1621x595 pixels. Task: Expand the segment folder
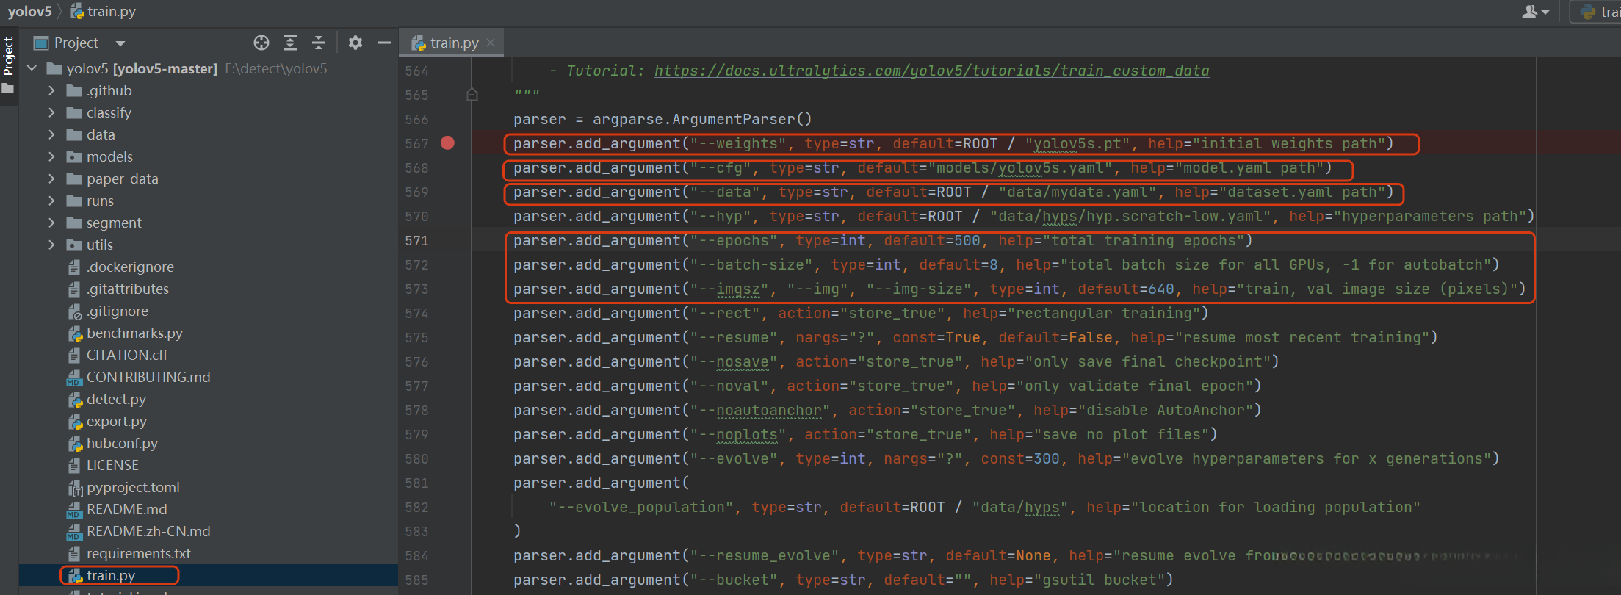(51, 223)
